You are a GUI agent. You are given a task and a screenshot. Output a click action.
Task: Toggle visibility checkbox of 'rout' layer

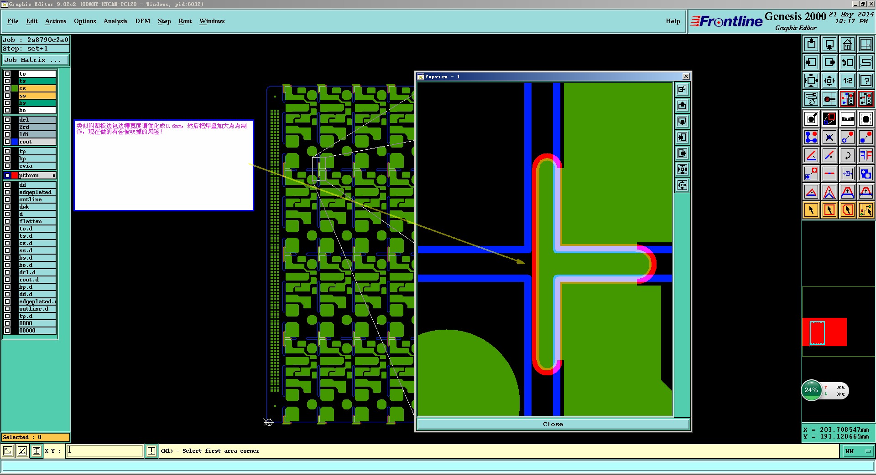[7, 142]
